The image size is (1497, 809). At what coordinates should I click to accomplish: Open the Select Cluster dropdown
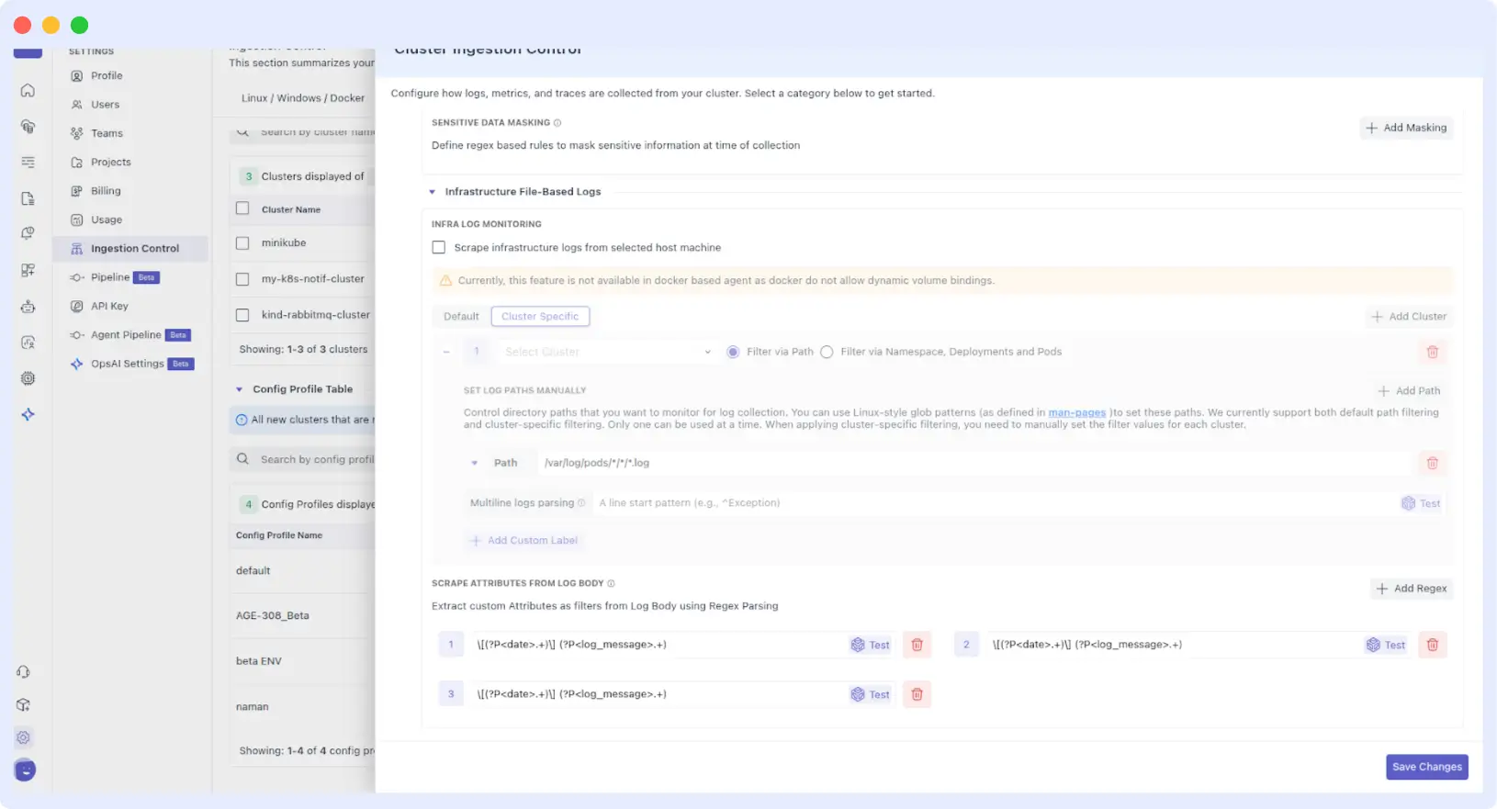[x=606, y=352]
